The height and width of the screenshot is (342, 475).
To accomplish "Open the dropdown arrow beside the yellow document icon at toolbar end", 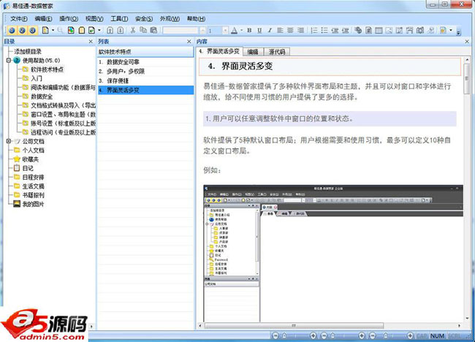I will [x=451, y=30].
